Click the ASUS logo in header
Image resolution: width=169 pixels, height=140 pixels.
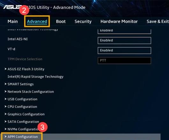pyautogui.click(x=12, y=7)
